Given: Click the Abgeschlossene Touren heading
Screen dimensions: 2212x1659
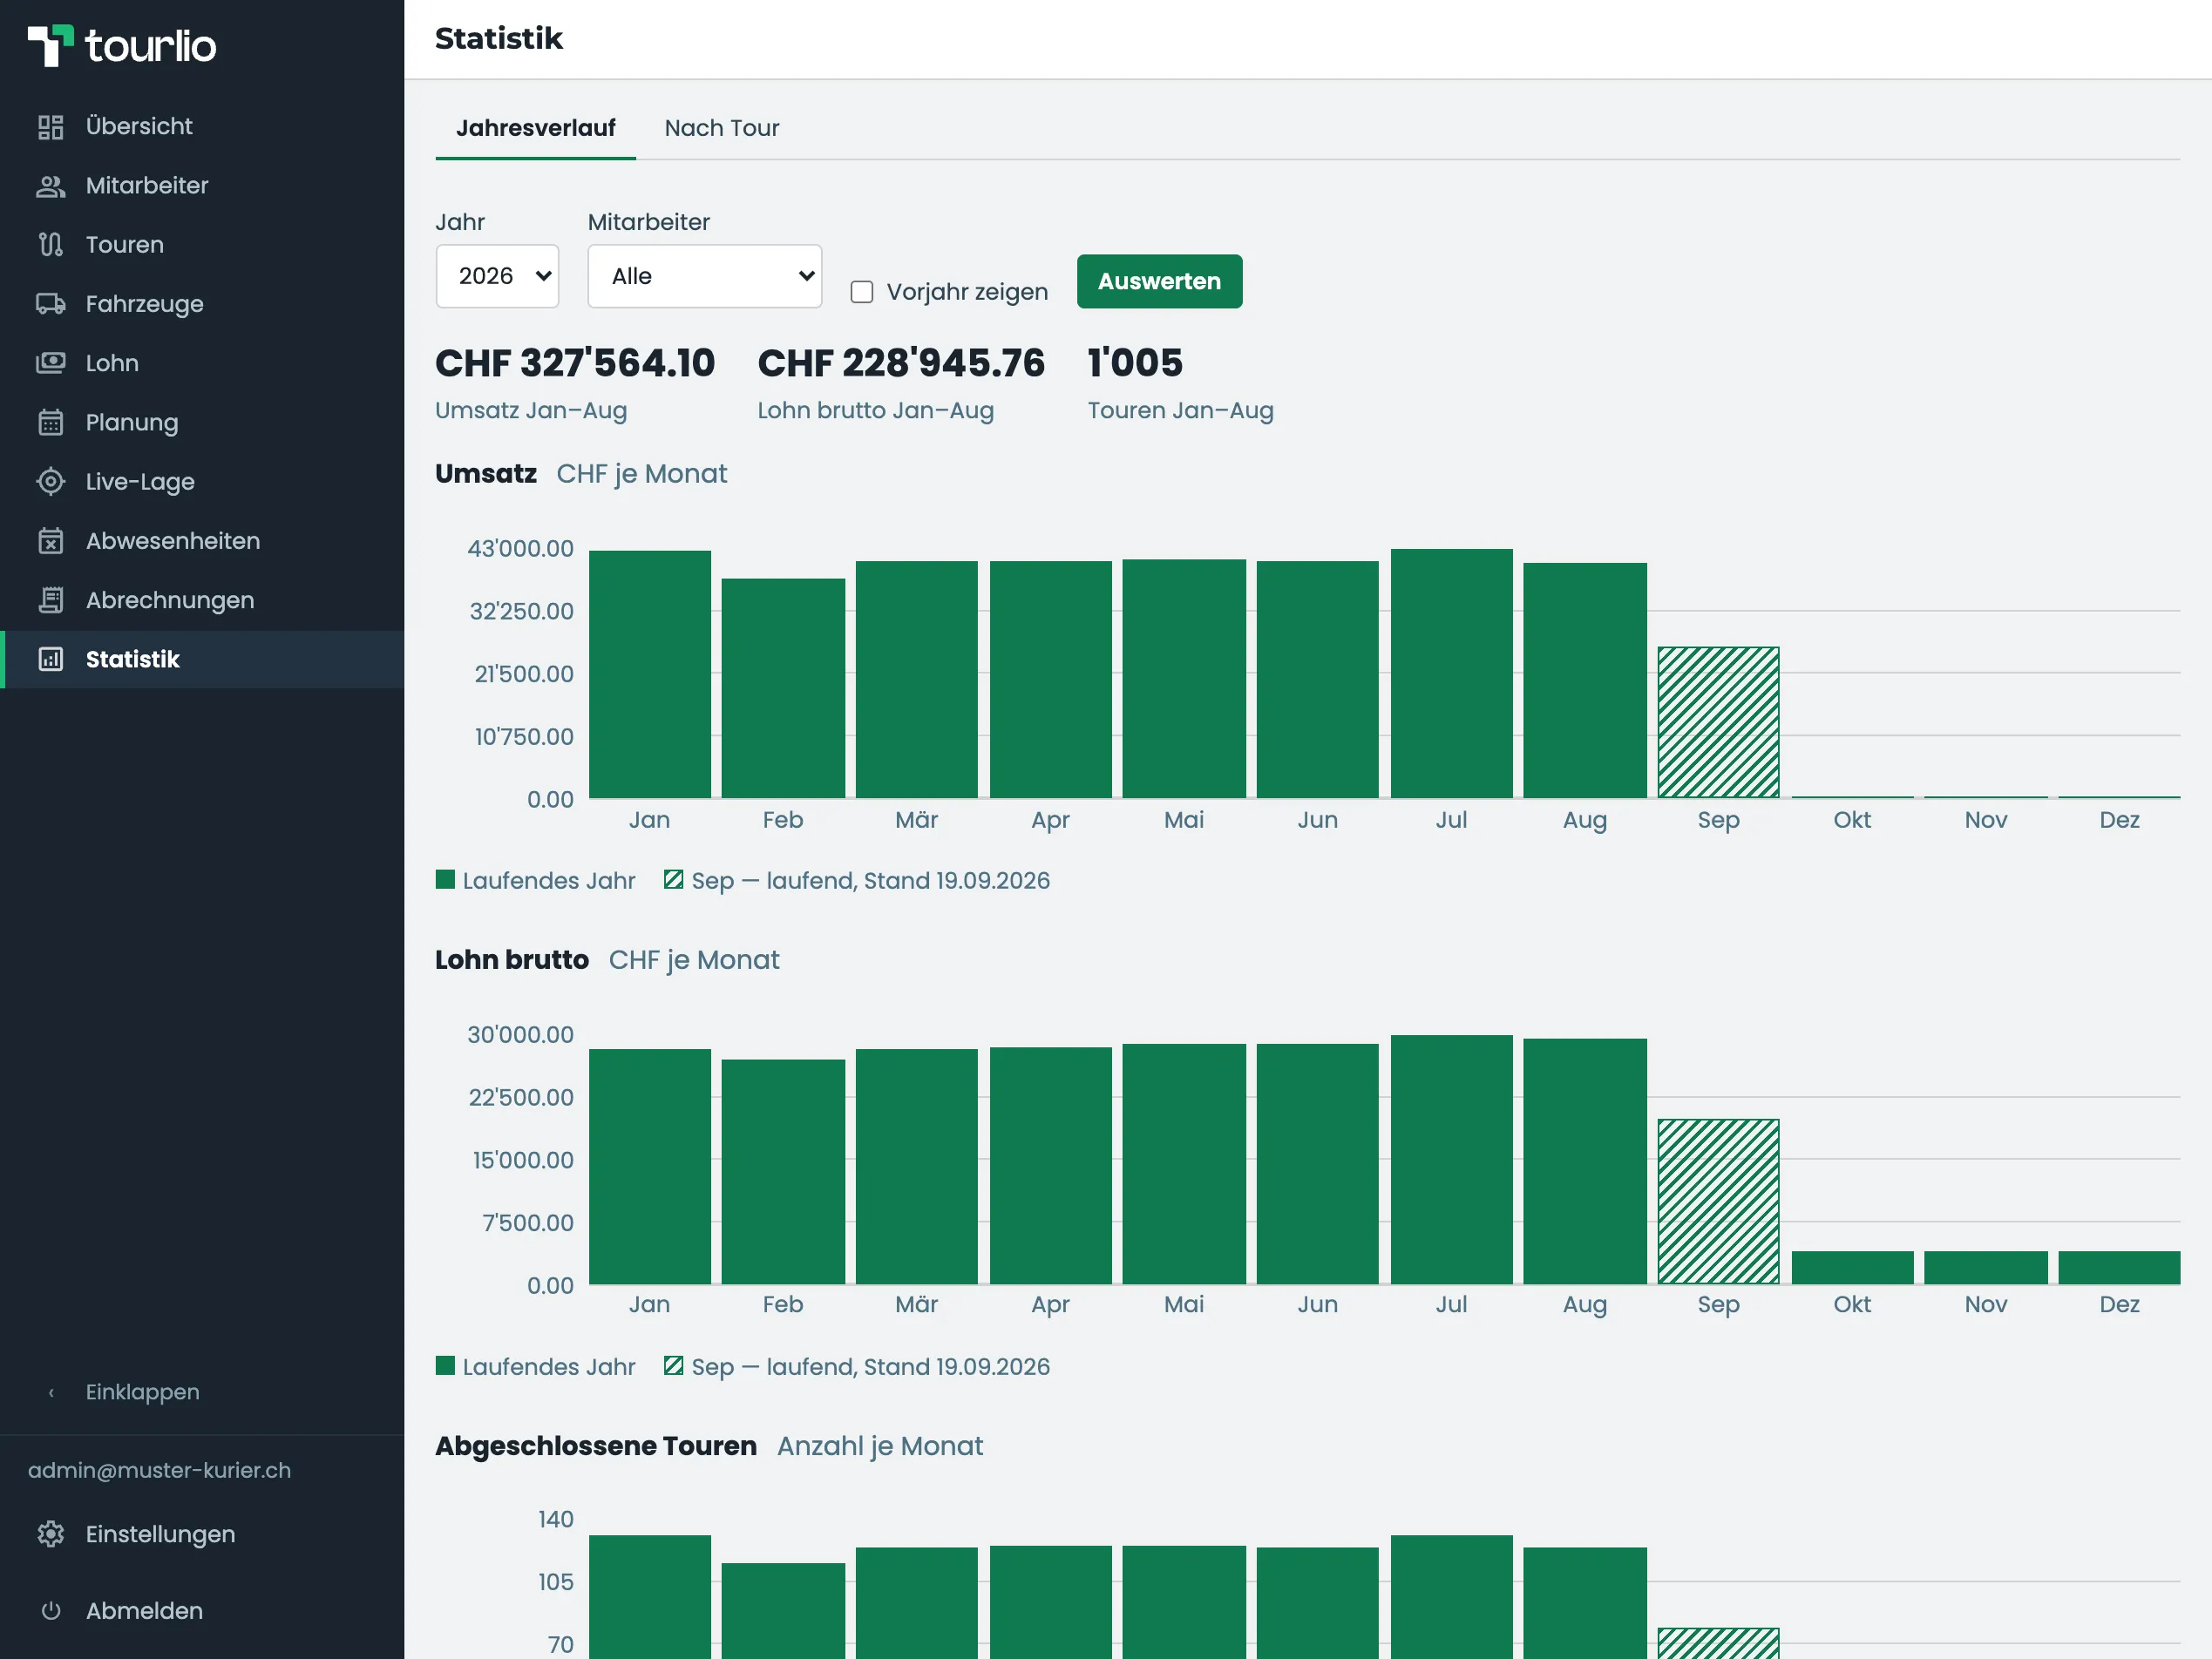Looking at the screenshot, I should [x=596, y=1446].
